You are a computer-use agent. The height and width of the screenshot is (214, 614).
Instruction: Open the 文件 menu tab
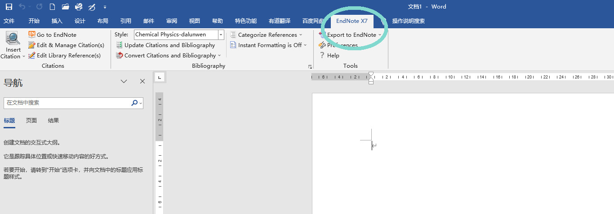click(9, 21)
